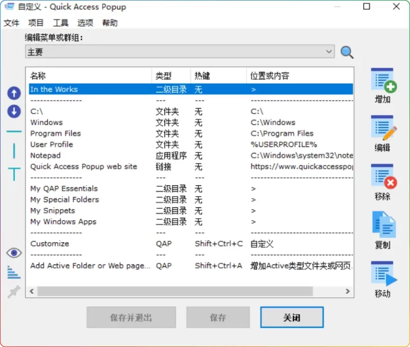
Task: Open the 帮助 menu
Action: click(110, 23)
